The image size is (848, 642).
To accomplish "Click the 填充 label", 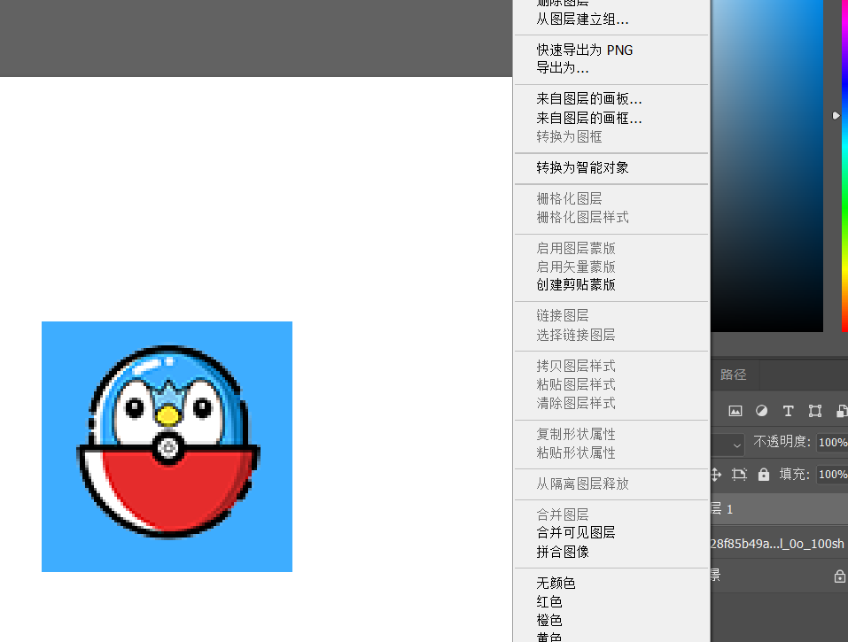I will coord(794,475).
